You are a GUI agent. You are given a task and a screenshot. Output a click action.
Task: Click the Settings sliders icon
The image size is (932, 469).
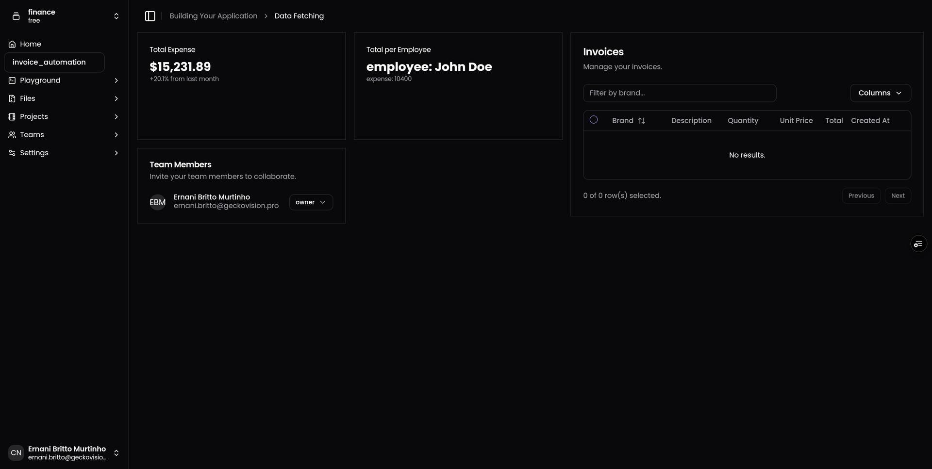point(12,153)
